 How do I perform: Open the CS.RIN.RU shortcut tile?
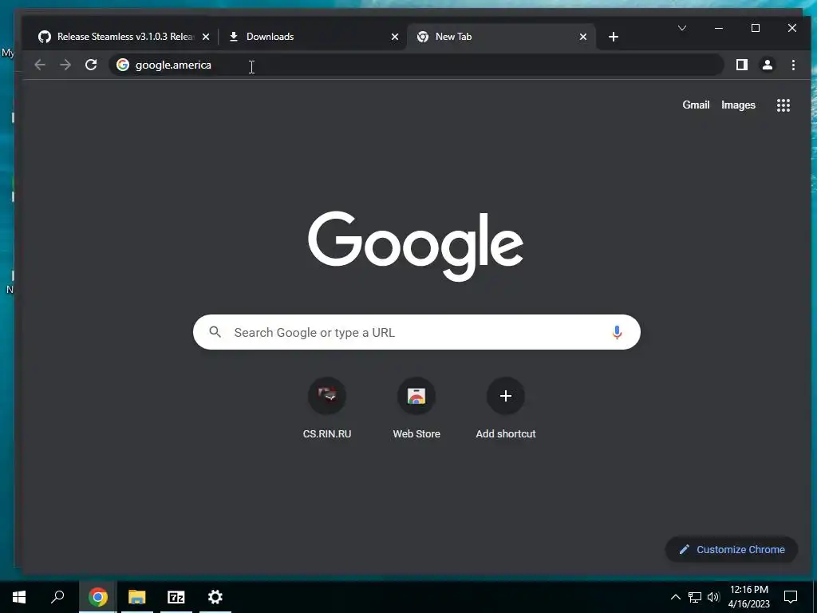(327, 408)
